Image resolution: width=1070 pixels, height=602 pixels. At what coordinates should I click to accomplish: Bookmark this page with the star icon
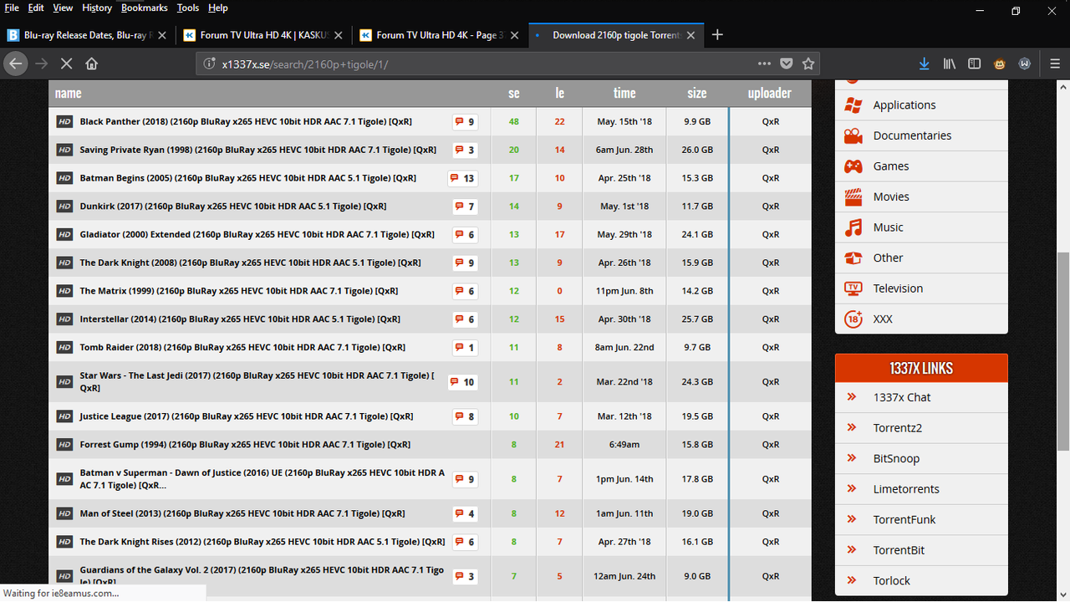point(808,64)
